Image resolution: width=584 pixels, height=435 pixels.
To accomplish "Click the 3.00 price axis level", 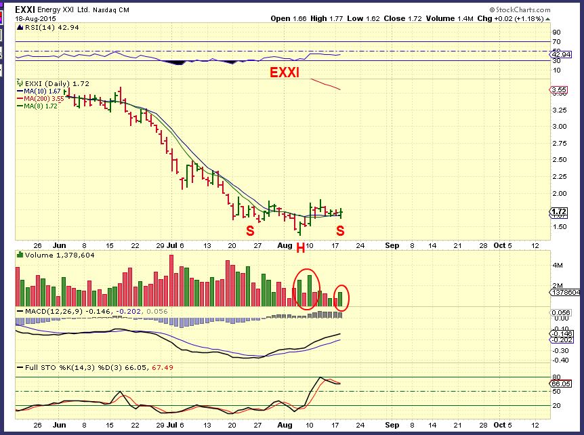I will click(560, 127).
